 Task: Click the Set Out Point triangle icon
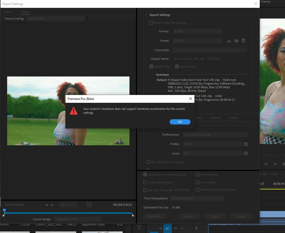[x=53, y=205]
